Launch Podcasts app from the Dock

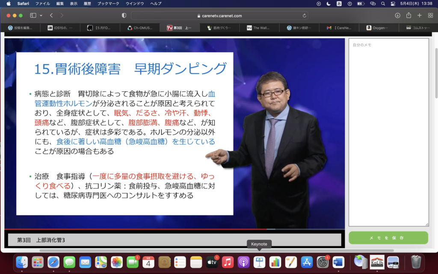[x=243, y=262]
